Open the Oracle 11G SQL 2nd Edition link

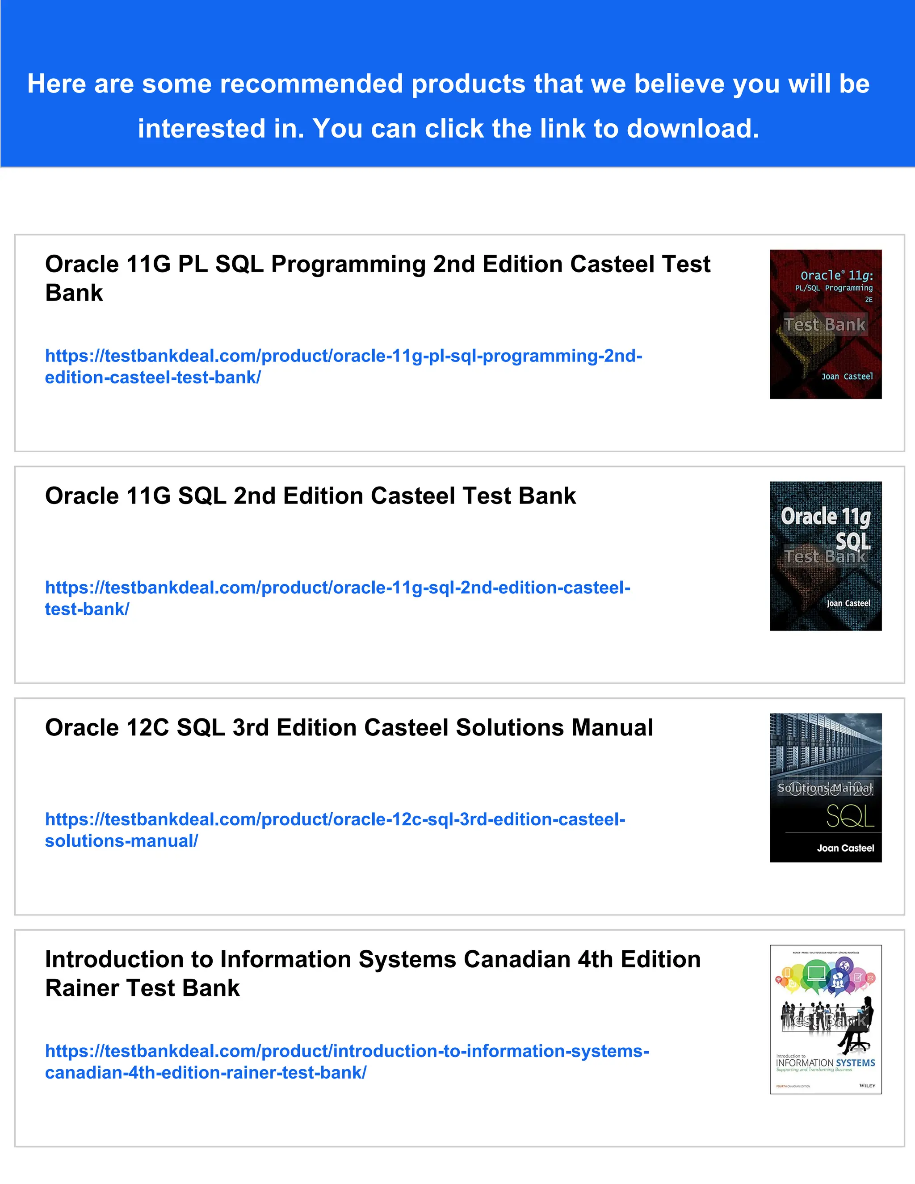click(x=337, y=588)
